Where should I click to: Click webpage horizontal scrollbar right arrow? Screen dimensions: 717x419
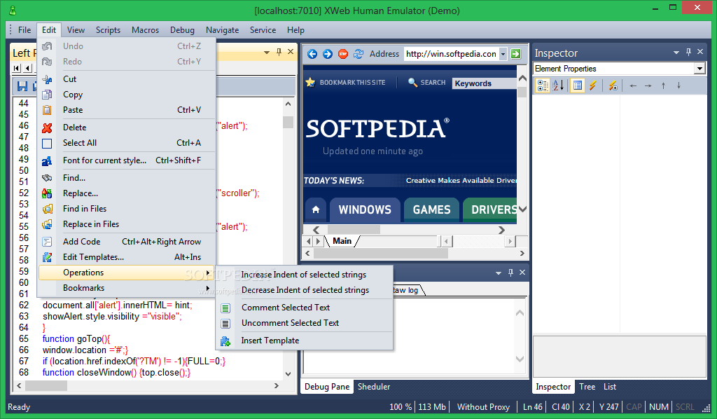(501, 230)
